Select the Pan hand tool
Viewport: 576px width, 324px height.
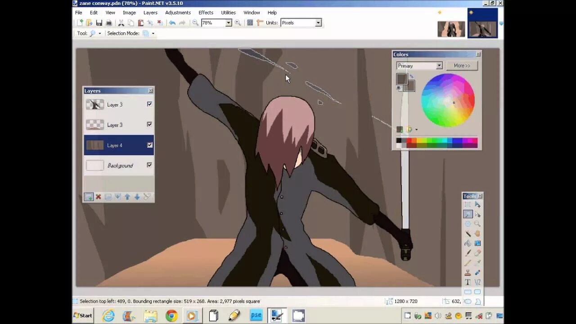(x=477, y=234)
